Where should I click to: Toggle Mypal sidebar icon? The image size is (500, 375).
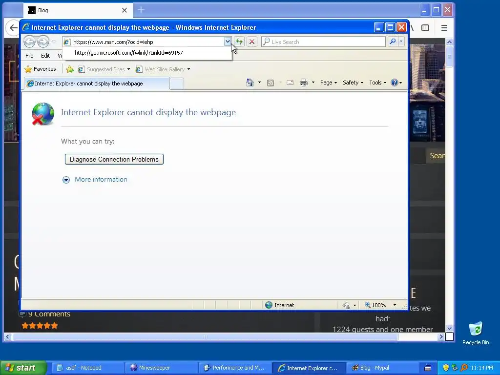425,28
